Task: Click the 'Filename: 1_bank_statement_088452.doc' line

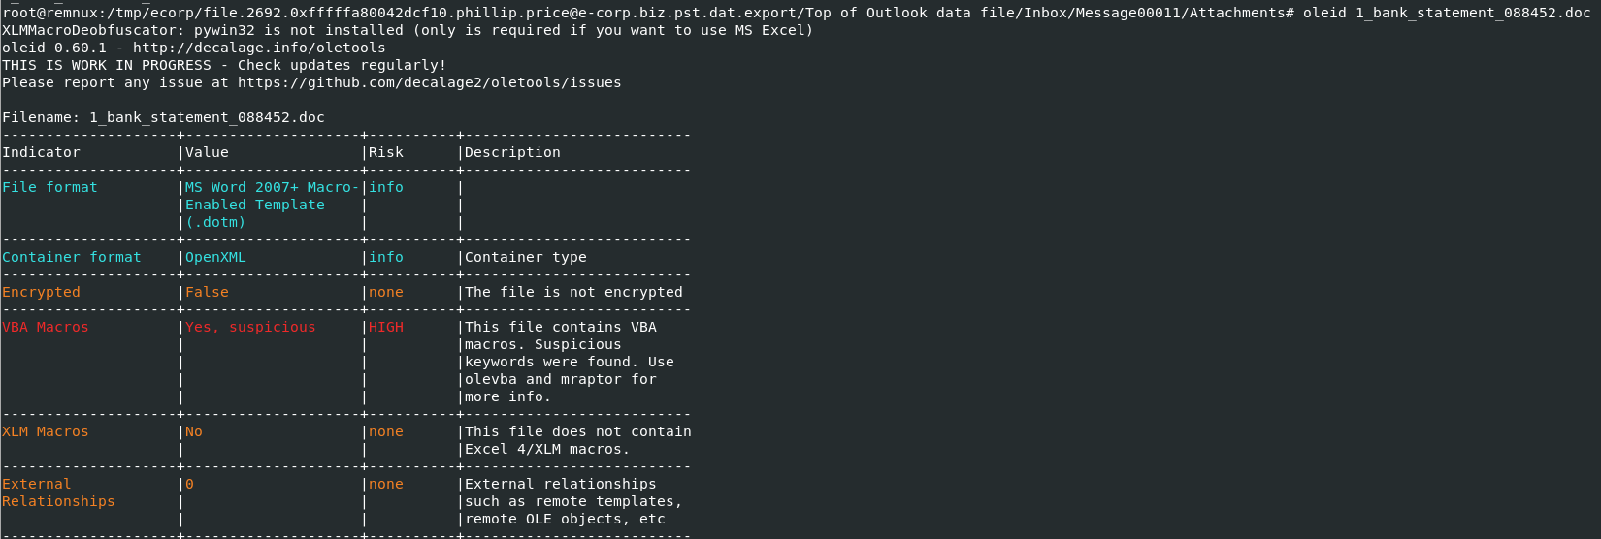Action: pyautogui.click(x=163, y=117)
